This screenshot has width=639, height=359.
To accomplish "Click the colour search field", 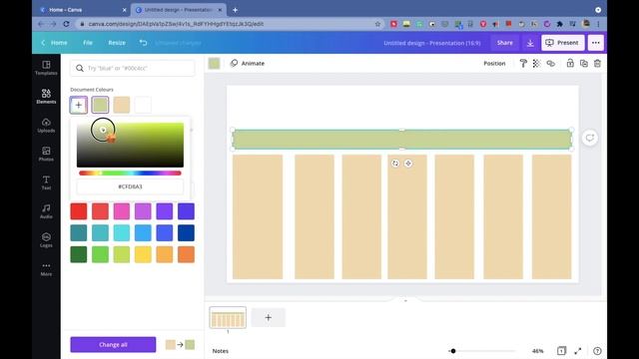I will point(133,68).
